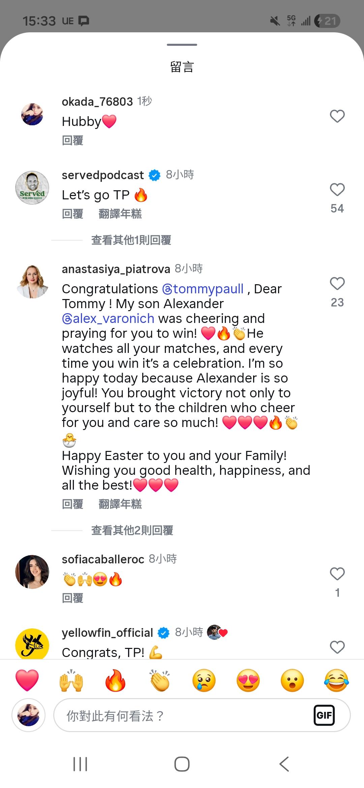Reply to servedpodcast's comment
The image size is (364, 788).
pyautogui.click(x=72, y=214)
